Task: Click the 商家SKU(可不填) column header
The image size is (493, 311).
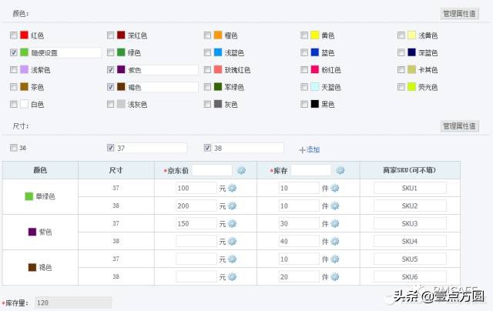Action: 409,170
